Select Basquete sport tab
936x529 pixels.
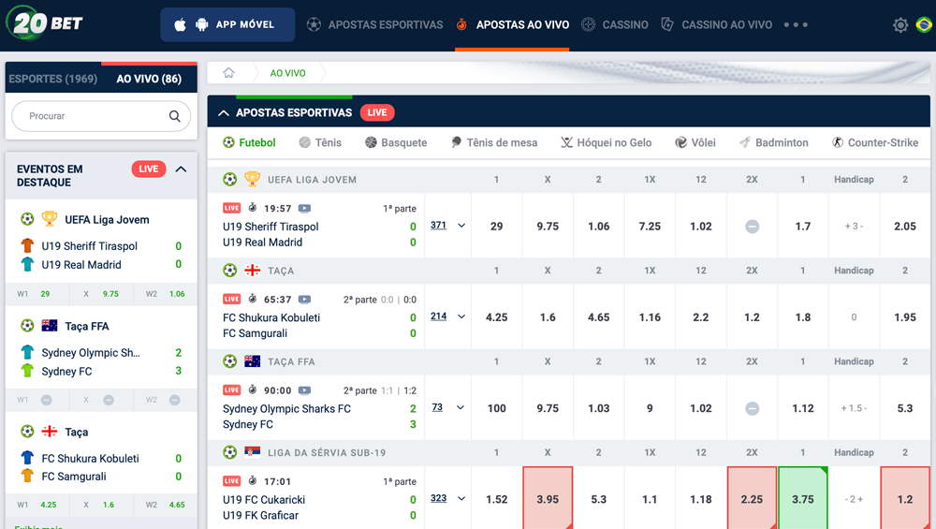[x=396, y=142]
